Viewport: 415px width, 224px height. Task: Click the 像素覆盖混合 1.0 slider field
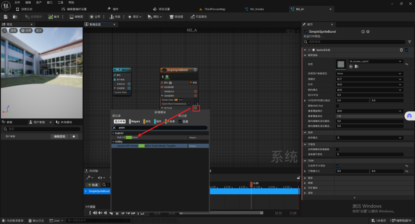[369, 116]
